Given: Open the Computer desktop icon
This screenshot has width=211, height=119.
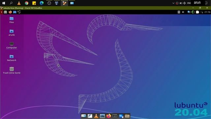Looking at the screenshot, I should (x=12, y=45).
